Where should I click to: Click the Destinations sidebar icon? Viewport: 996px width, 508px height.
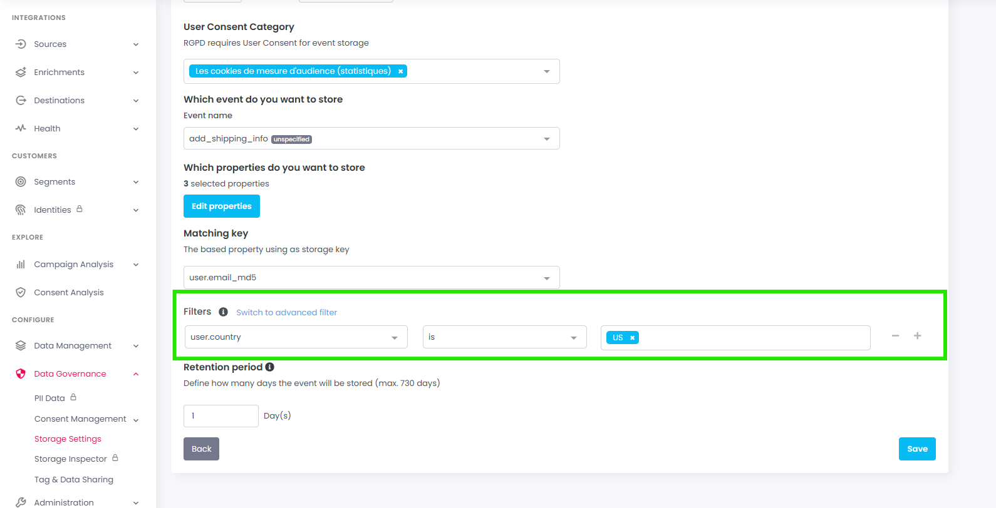[x=21, y=100]
